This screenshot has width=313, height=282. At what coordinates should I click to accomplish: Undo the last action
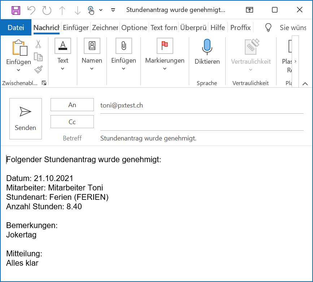point(31,10)
